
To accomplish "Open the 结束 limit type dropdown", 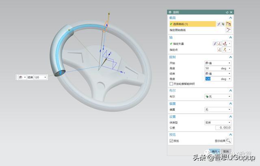I will [218, 73].
